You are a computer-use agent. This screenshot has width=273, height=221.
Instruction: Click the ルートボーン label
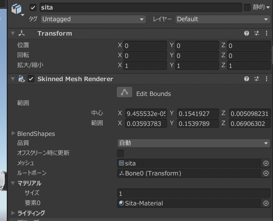coord(32,173)
